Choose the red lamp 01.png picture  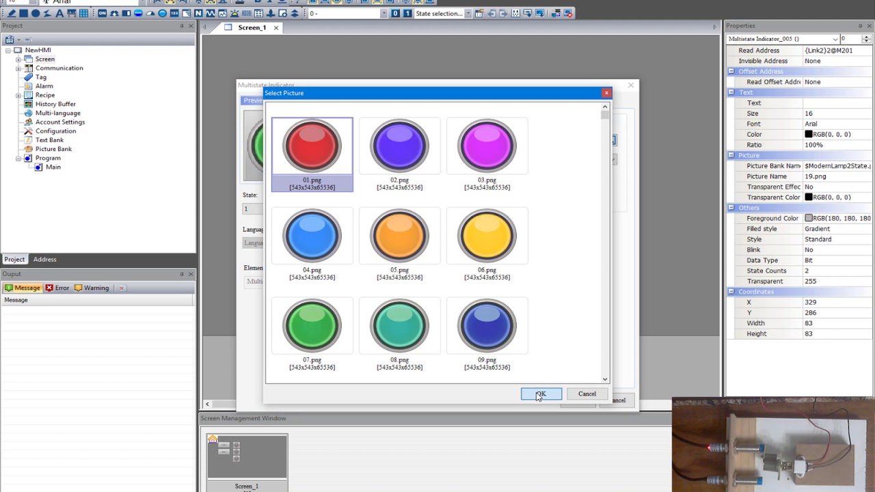(312, 154)
